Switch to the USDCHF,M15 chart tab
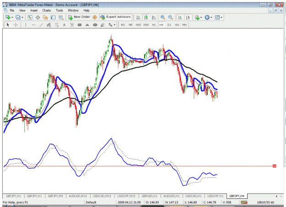 (126, 196)
